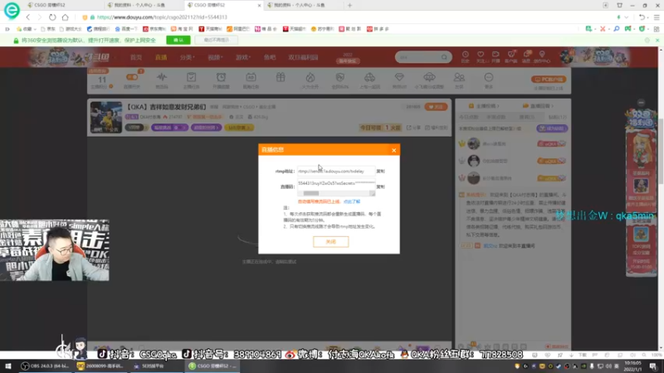Expand the 游戏 navigation dropdown
664x373 pixels.
242,57
